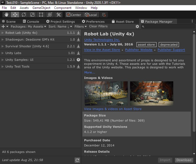Open Package Manager advanced settings gear

137,26
